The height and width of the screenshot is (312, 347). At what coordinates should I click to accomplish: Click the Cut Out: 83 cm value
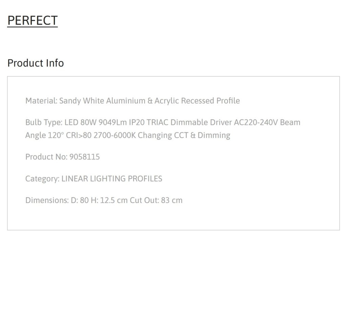point(156,200)
